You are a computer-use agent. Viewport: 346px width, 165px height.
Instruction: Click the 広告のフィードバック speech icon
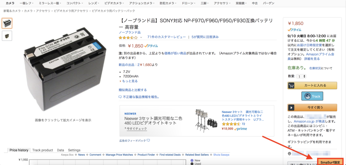pyautogui.click(x=148, y=140)
